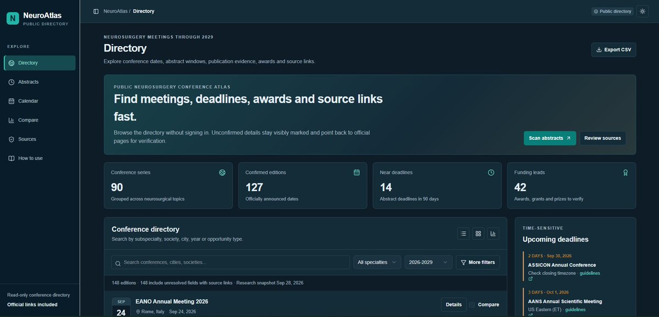Check Compare for EANO Annual Meeting 2026
The image size is (659, 317).
click(472, 304)
